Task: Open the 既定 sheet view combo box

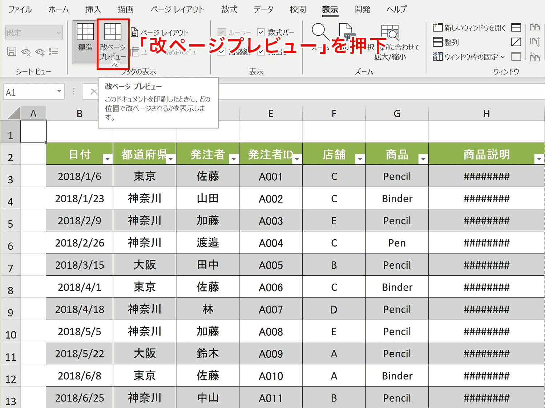Action: point(34,33)
